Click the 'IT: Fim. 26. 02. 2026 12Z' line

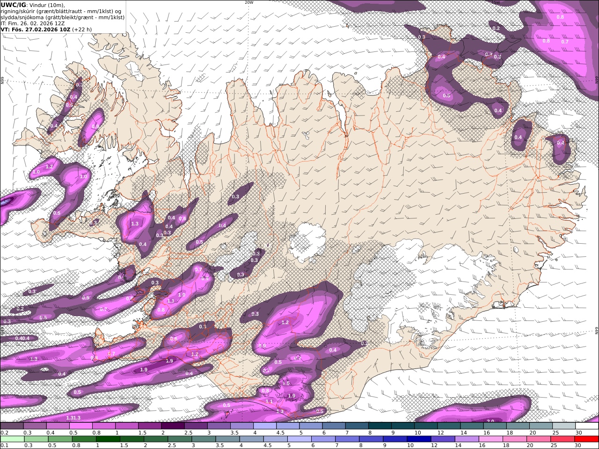tap(33, 23)
